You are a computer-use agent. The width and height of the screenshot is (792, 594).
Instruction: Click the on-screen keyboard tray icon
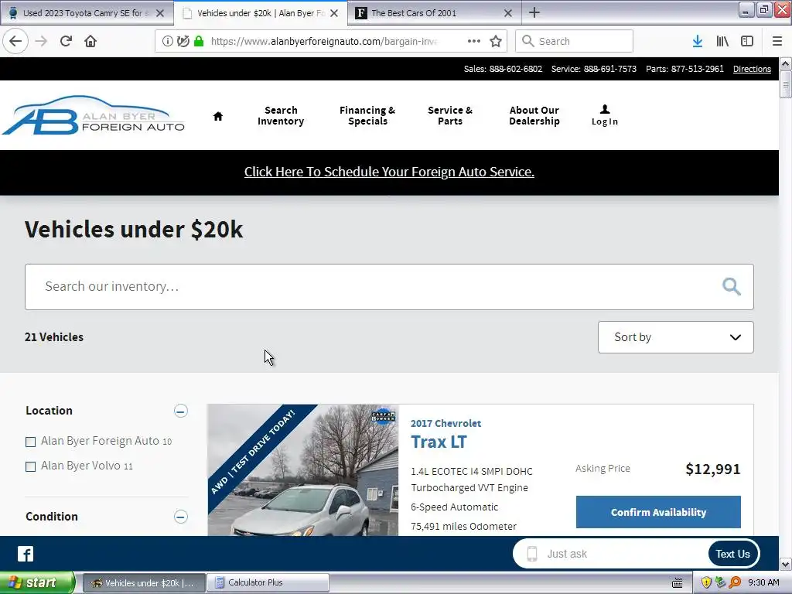pyautogui.click(x=678, y=583)
